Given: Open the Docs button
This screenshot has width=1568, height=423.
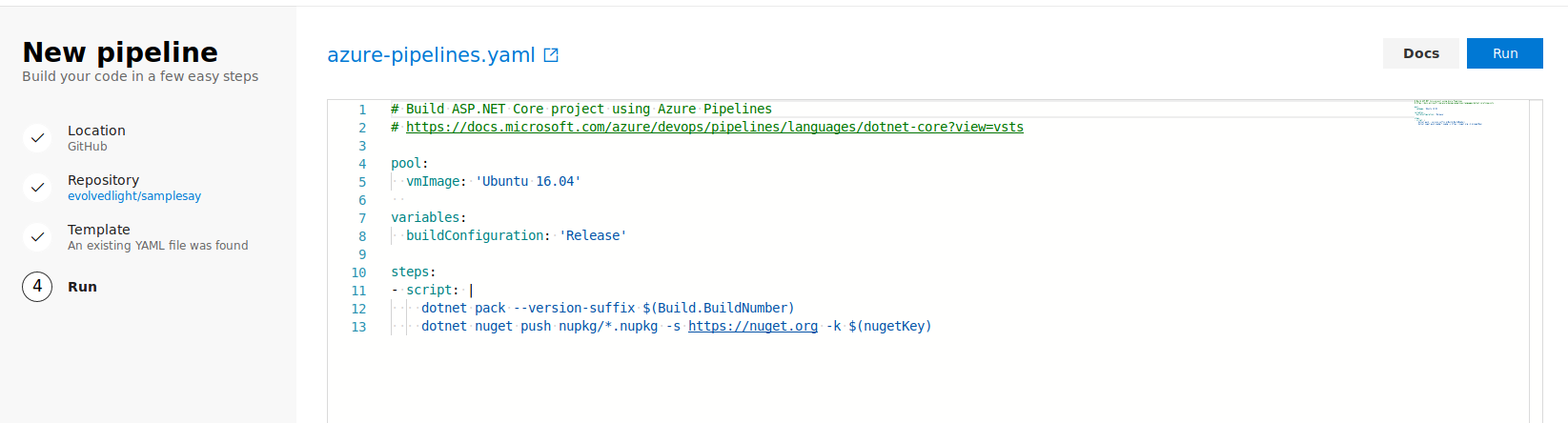Looking at the screenshot, I should pos(1420,53).
